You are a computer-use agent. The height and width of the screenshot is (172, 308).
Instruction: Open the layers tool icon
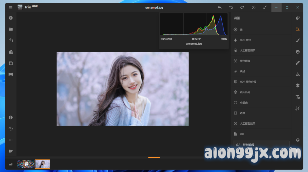click(x=297, y=85)
